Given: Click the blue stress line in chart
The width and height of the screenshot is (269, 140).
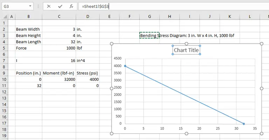Looking at the screenshot, I should click(x=185, y=95).
